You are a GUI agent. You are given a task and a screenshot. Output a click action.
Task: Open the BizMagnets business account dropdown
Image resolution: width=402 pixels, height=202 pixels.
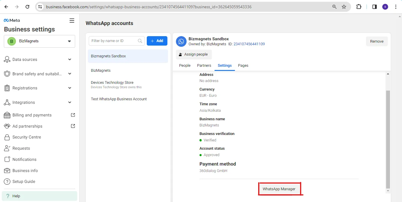(39, 41)
